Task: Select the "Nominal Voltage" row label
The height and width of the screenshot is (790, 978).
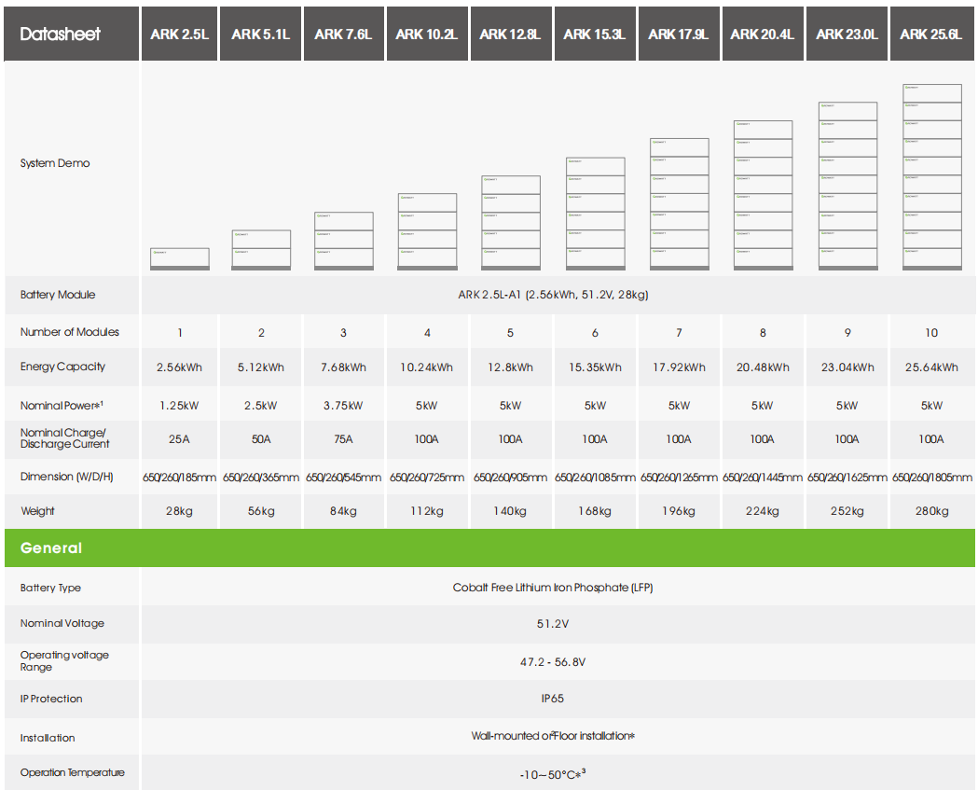Action: tap(62, 623)
